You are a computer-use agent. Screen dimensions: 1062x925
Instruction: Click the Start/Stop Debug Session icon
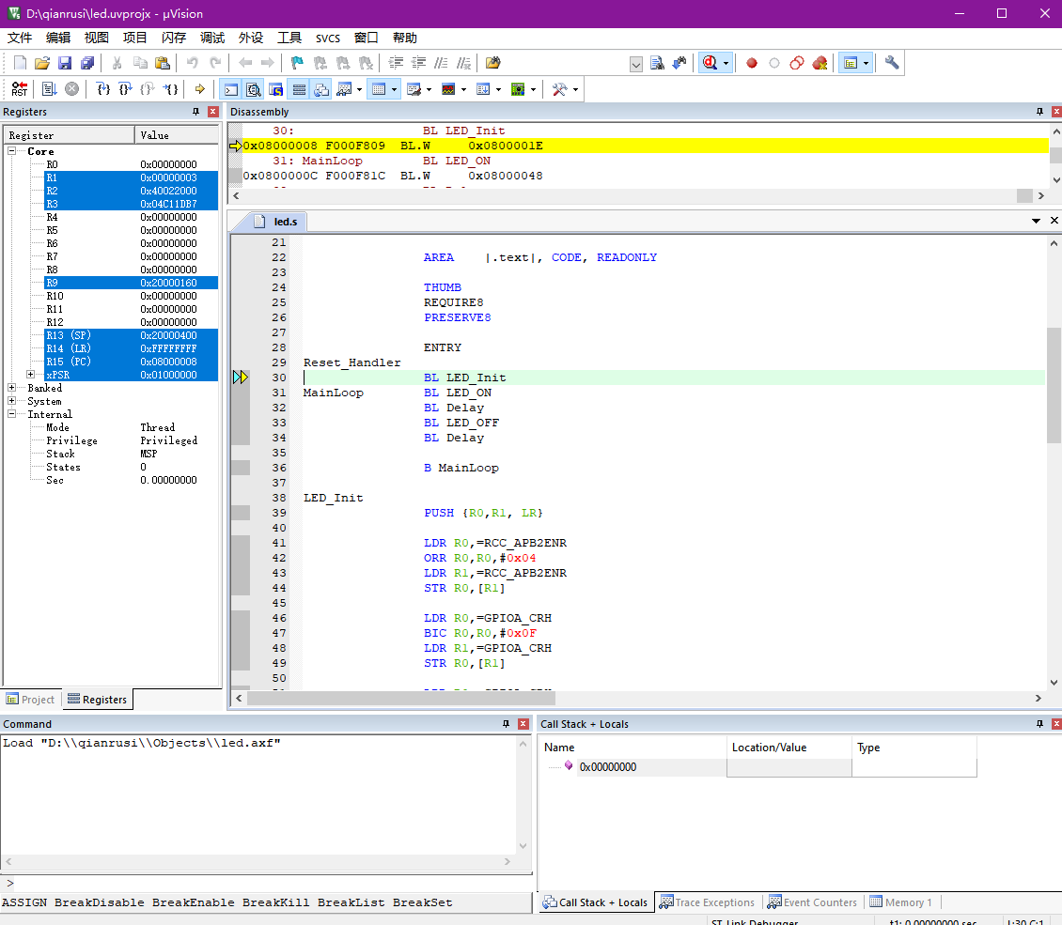coord(710,63)
